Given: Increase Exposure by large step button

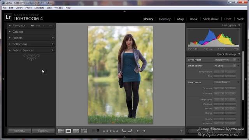Looking at the screenshot, I should (x=233, y=88).
